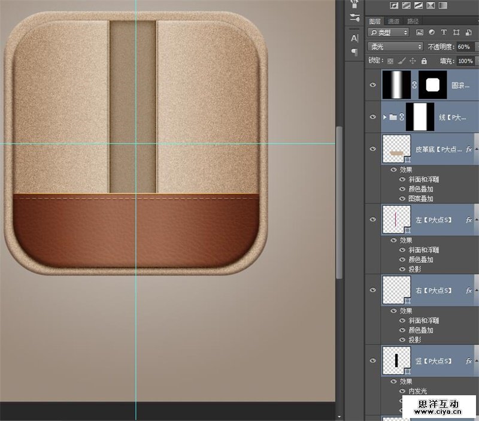Toggle visibility of the 左 layer
This screenshot has width=479, height=421.
[374, 220]
